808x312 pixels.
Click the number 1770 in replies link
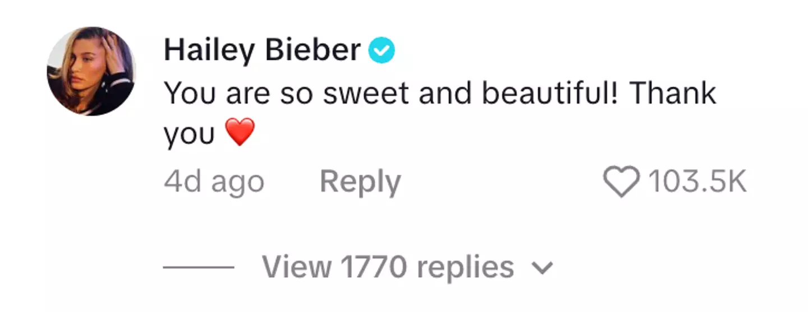click(x=373, y=267)
